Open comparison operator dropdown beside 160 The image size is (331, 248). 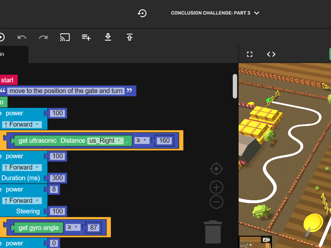tap(141, 140)
